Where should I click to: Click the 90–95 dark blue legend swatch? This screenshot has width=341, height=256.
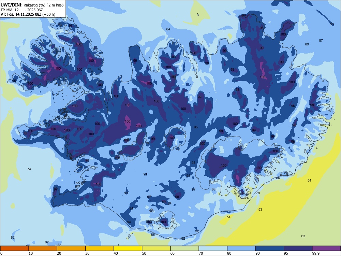coord(270,248)
